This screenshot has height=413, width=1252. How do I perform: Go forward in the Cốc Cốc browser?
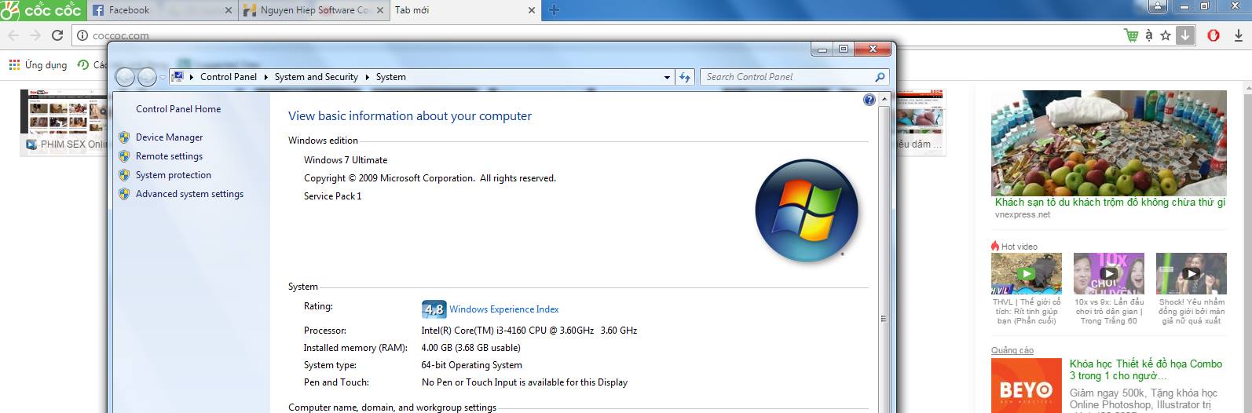tap(35, 35)
